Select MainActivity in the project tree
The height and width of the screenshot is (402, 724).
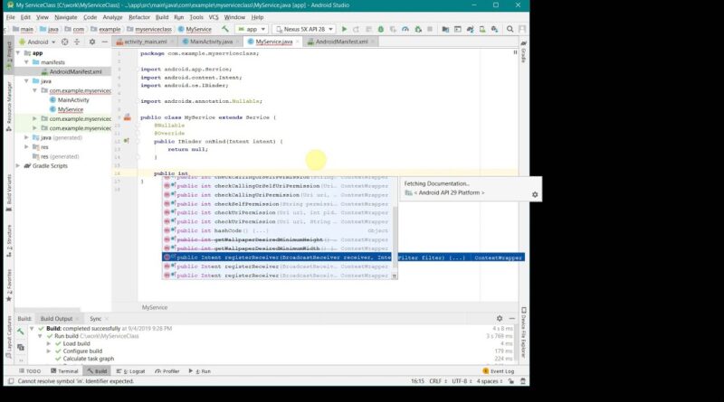pos(73,100)
